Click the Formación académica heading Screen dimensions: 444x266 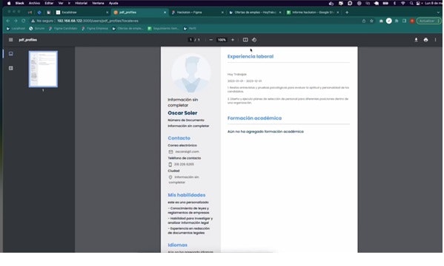coord(254,118)
